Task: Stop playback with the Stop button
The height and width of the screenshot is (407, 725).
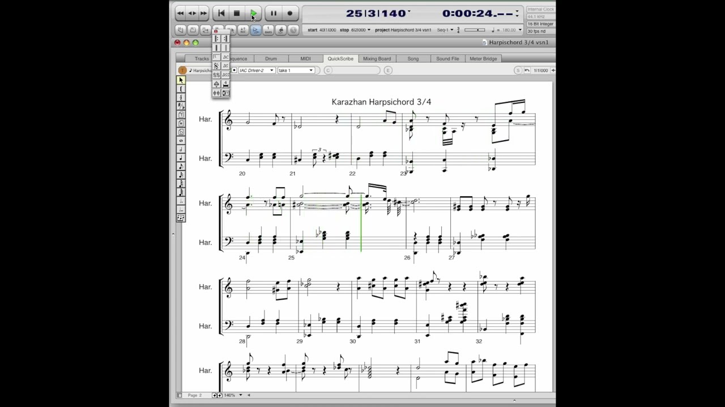Action: click(x=237, y=13)
